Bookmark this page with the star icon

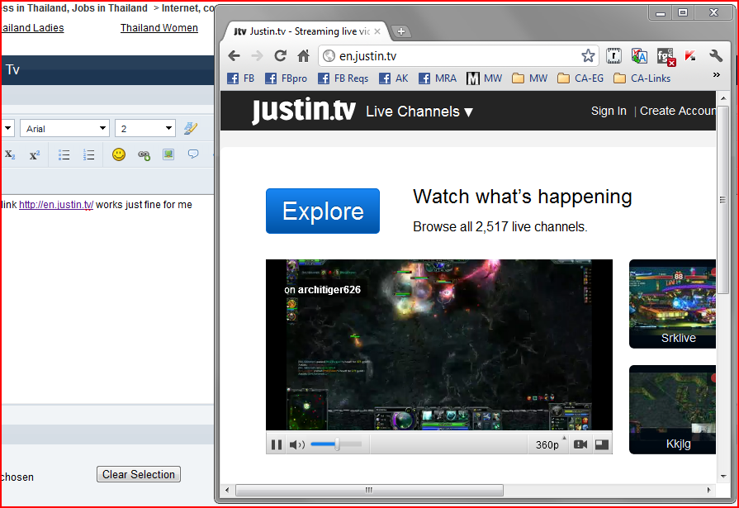click(588, 56)
